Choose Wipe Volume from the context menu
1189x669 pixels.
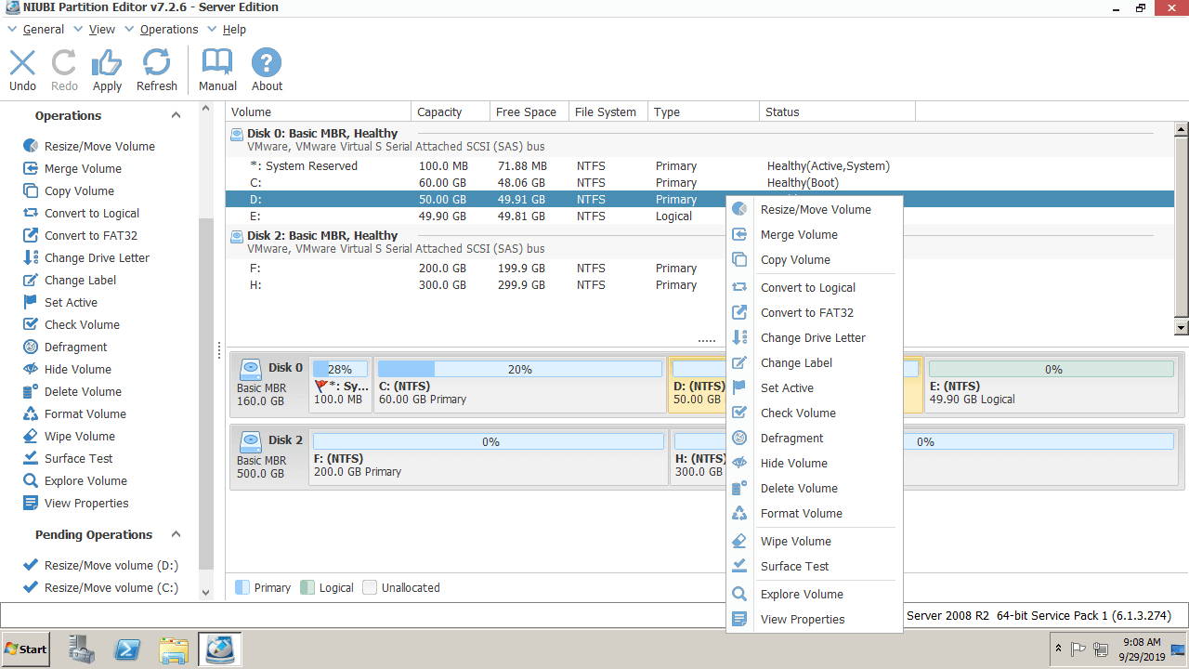tap(795, 541)
